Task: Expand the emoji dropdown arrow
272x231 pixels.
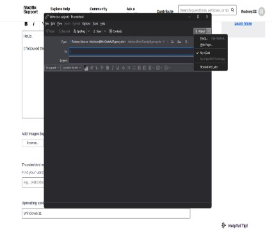Action: pyautogui.click(x=170, y=68)
